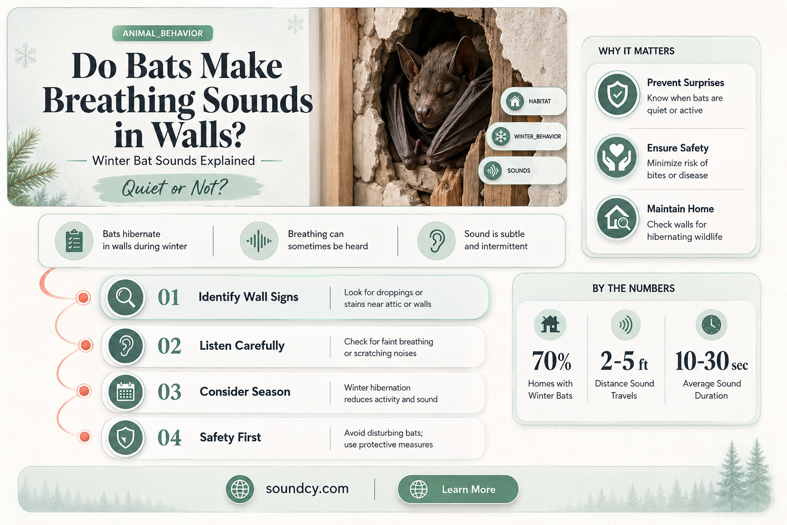
Task: Open the HABITAT pill label
Action: (533, 101)
